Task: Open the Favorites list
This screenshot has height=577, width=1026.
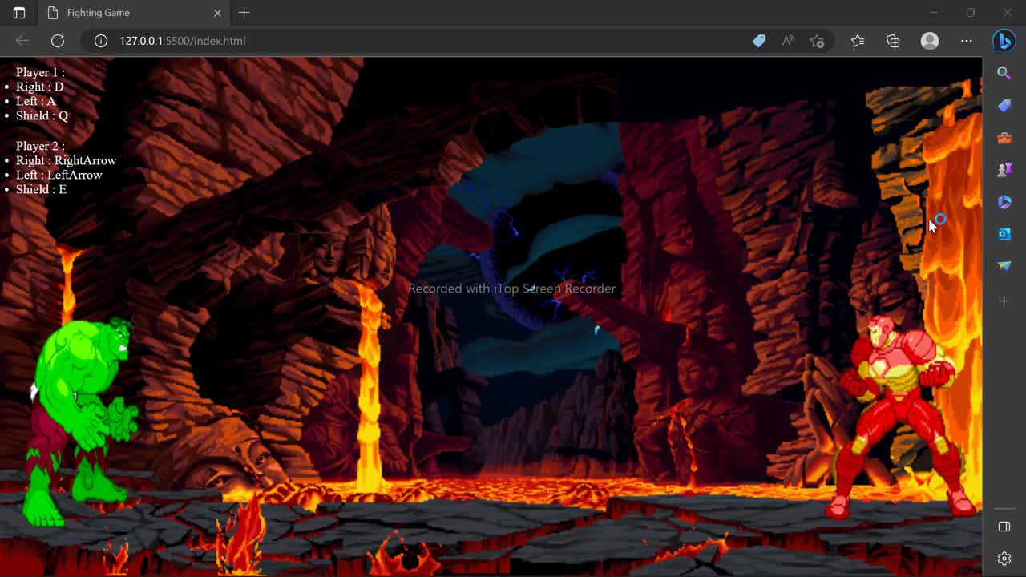Action: pos(858,41)
